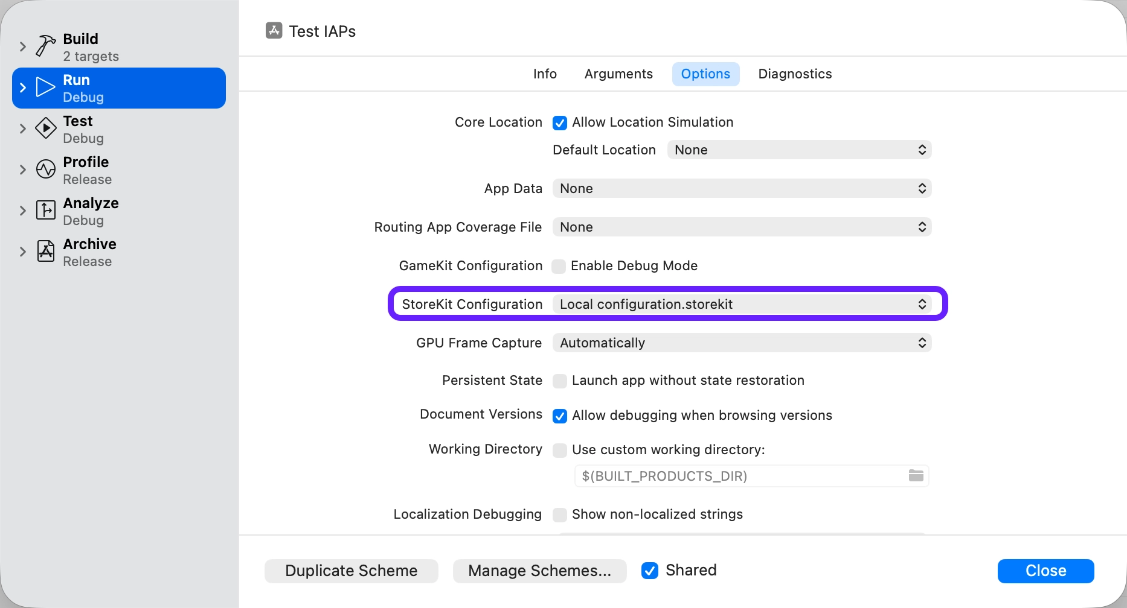Expand the Build action disclosure arrow
The image size is (1127, 608).
click(23, 46)
